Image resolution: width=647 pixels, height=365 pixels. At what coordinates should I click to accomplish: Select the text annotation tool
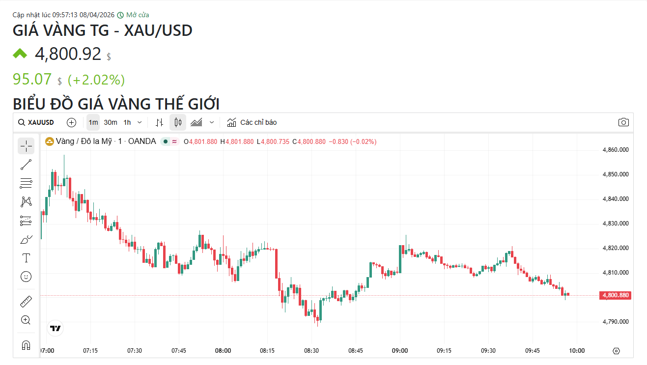click(26, 258)
